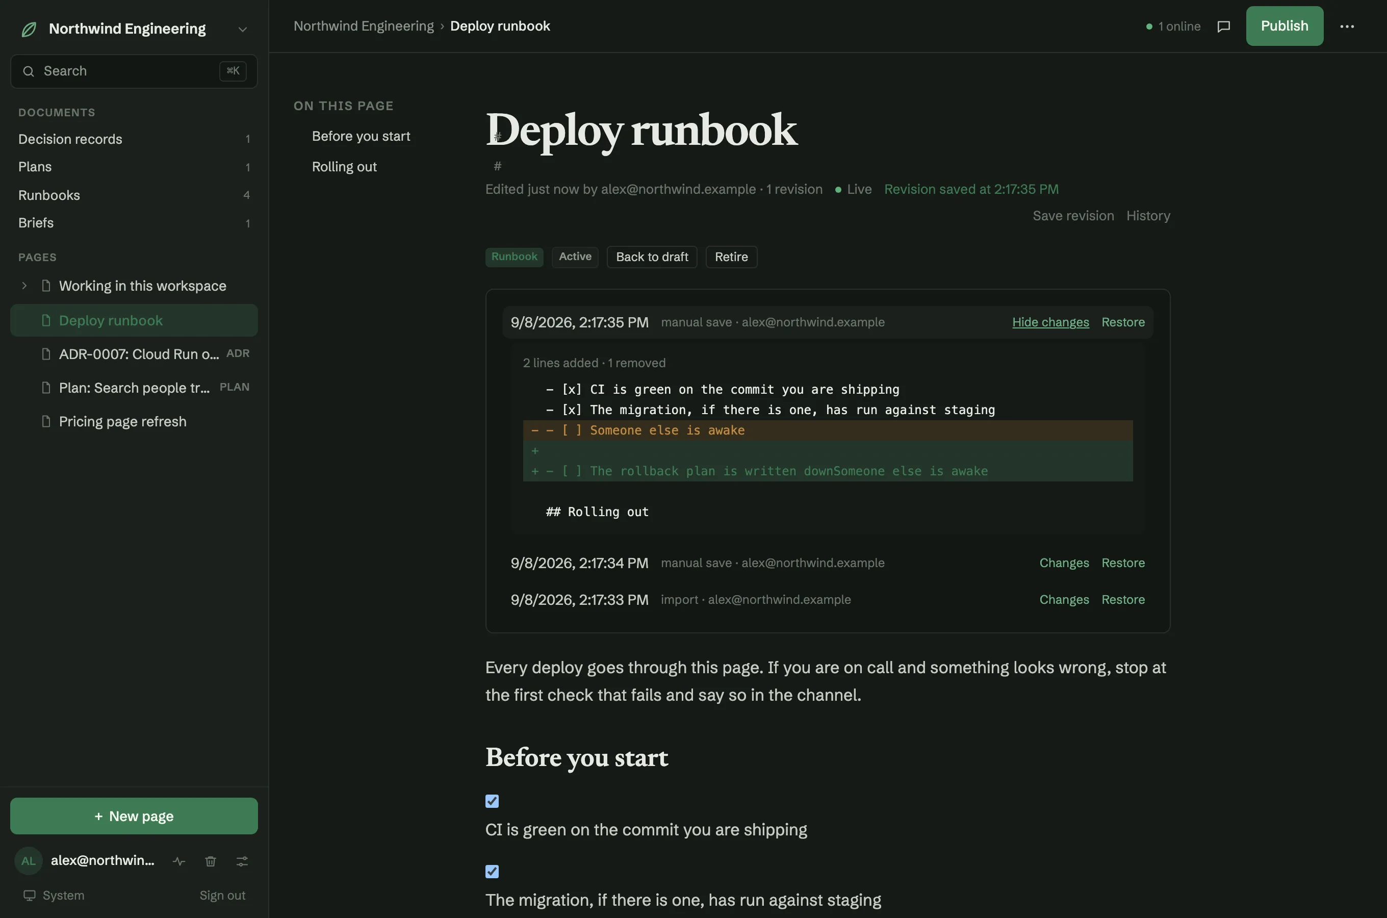Open the Plans document category
Screen dimensions: 1387x918
134,167
